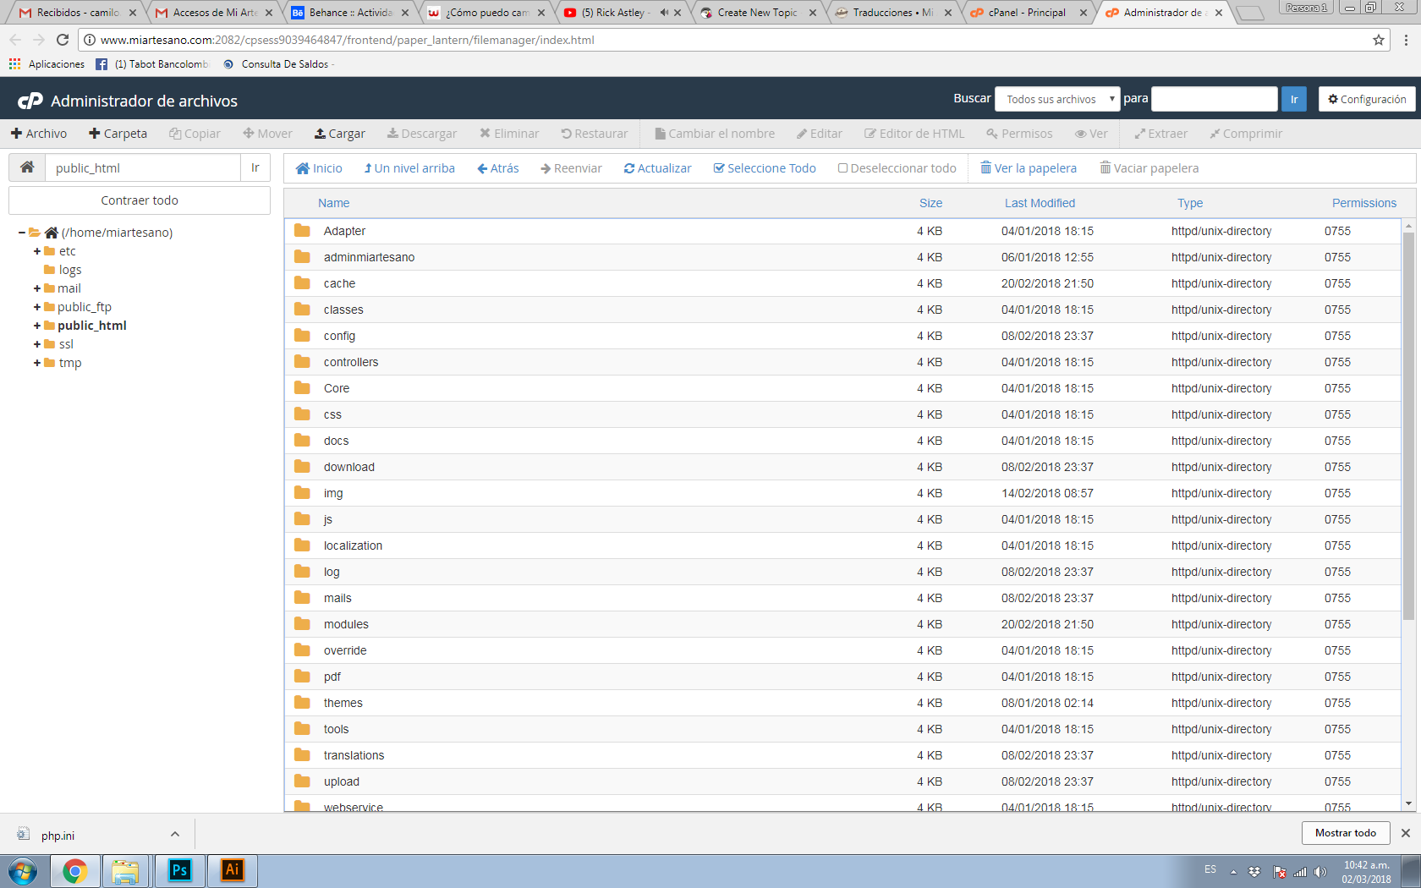Expand the etc folder in tree
The image size is (1421, 888).
pos(37,251)
